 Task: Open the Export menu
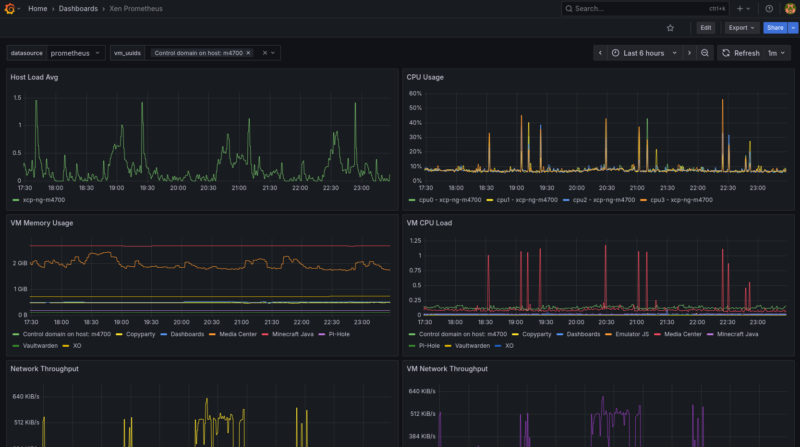[742, 28]
